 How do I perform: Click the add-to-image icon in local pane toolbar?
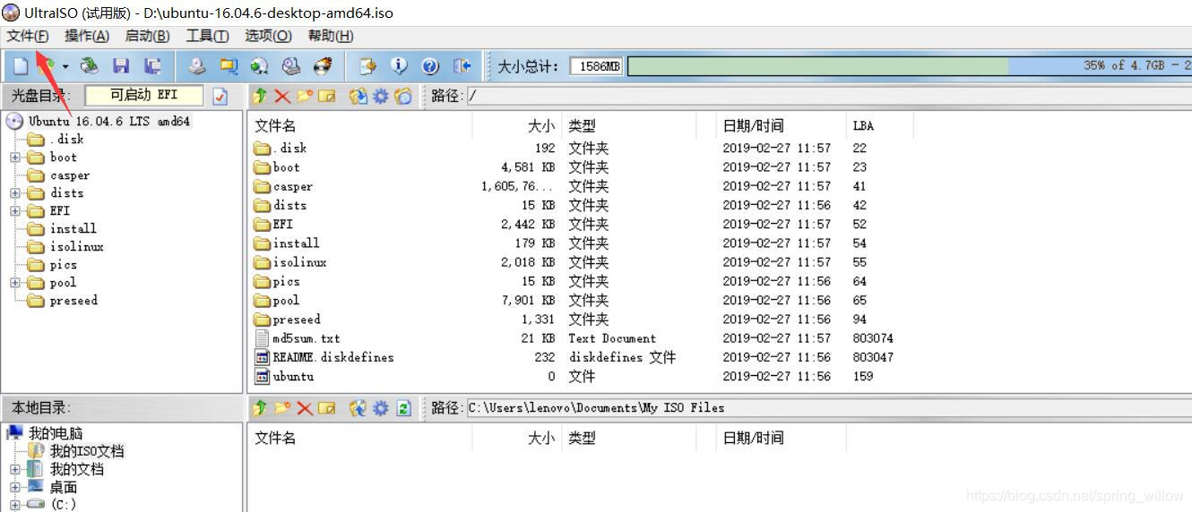pos(358,408)
